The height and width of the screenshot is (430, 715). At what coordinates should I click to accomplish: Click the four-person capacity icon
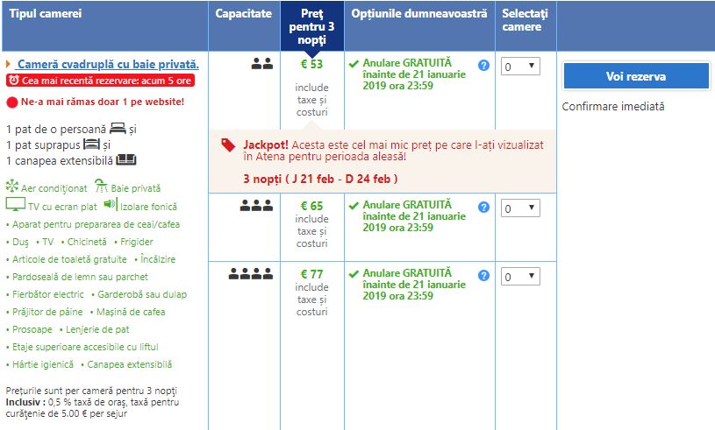[x=251, y=274]
